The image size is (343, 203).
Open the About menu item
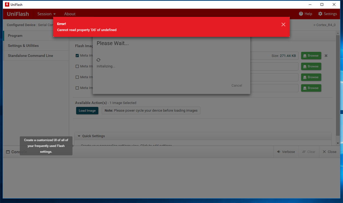[x=70, y=14]
